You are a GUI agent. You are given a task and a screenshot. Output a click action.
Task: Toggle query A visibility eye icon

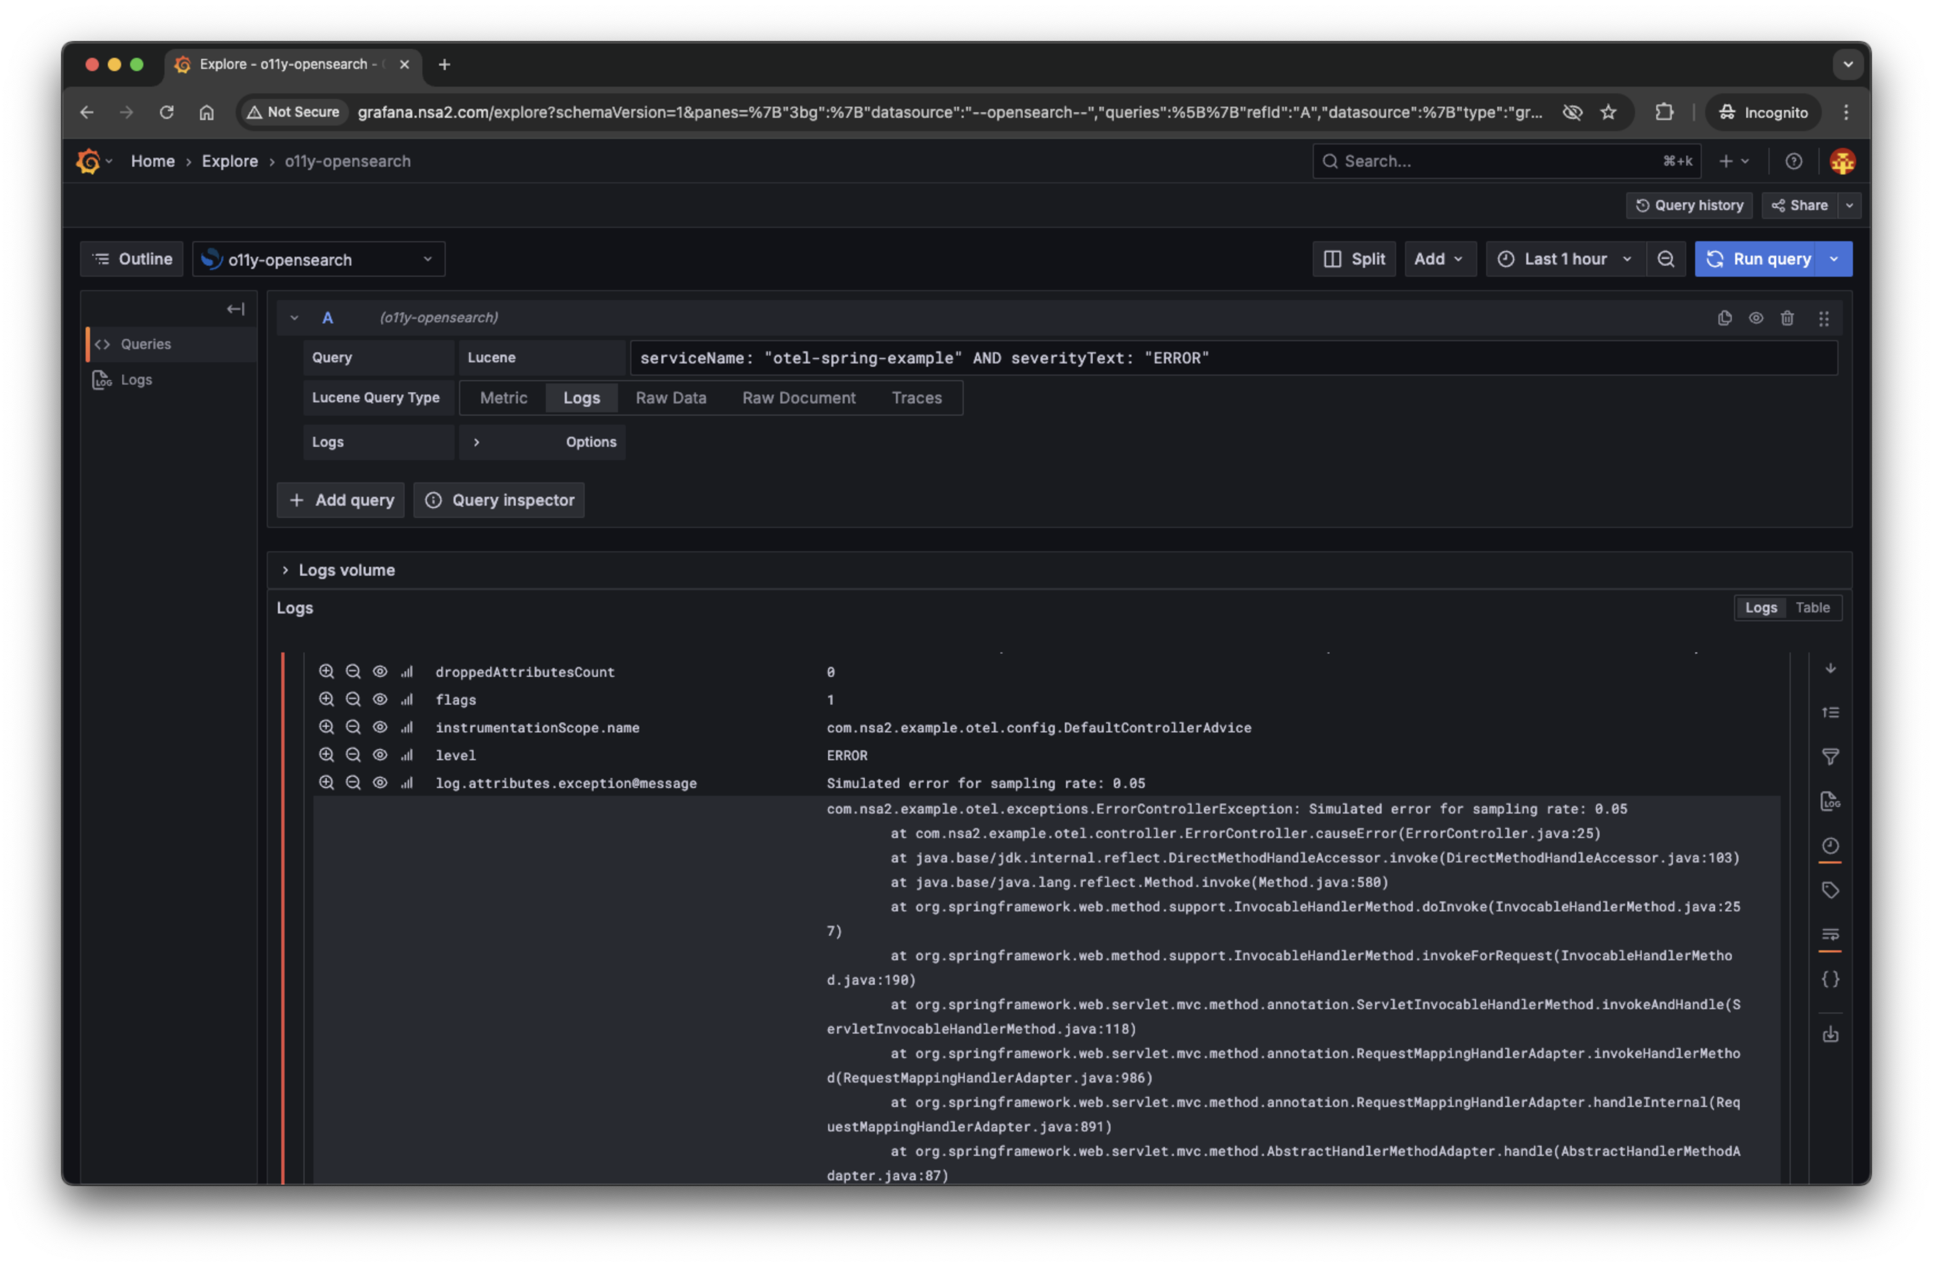click(x=1756, y=317)
